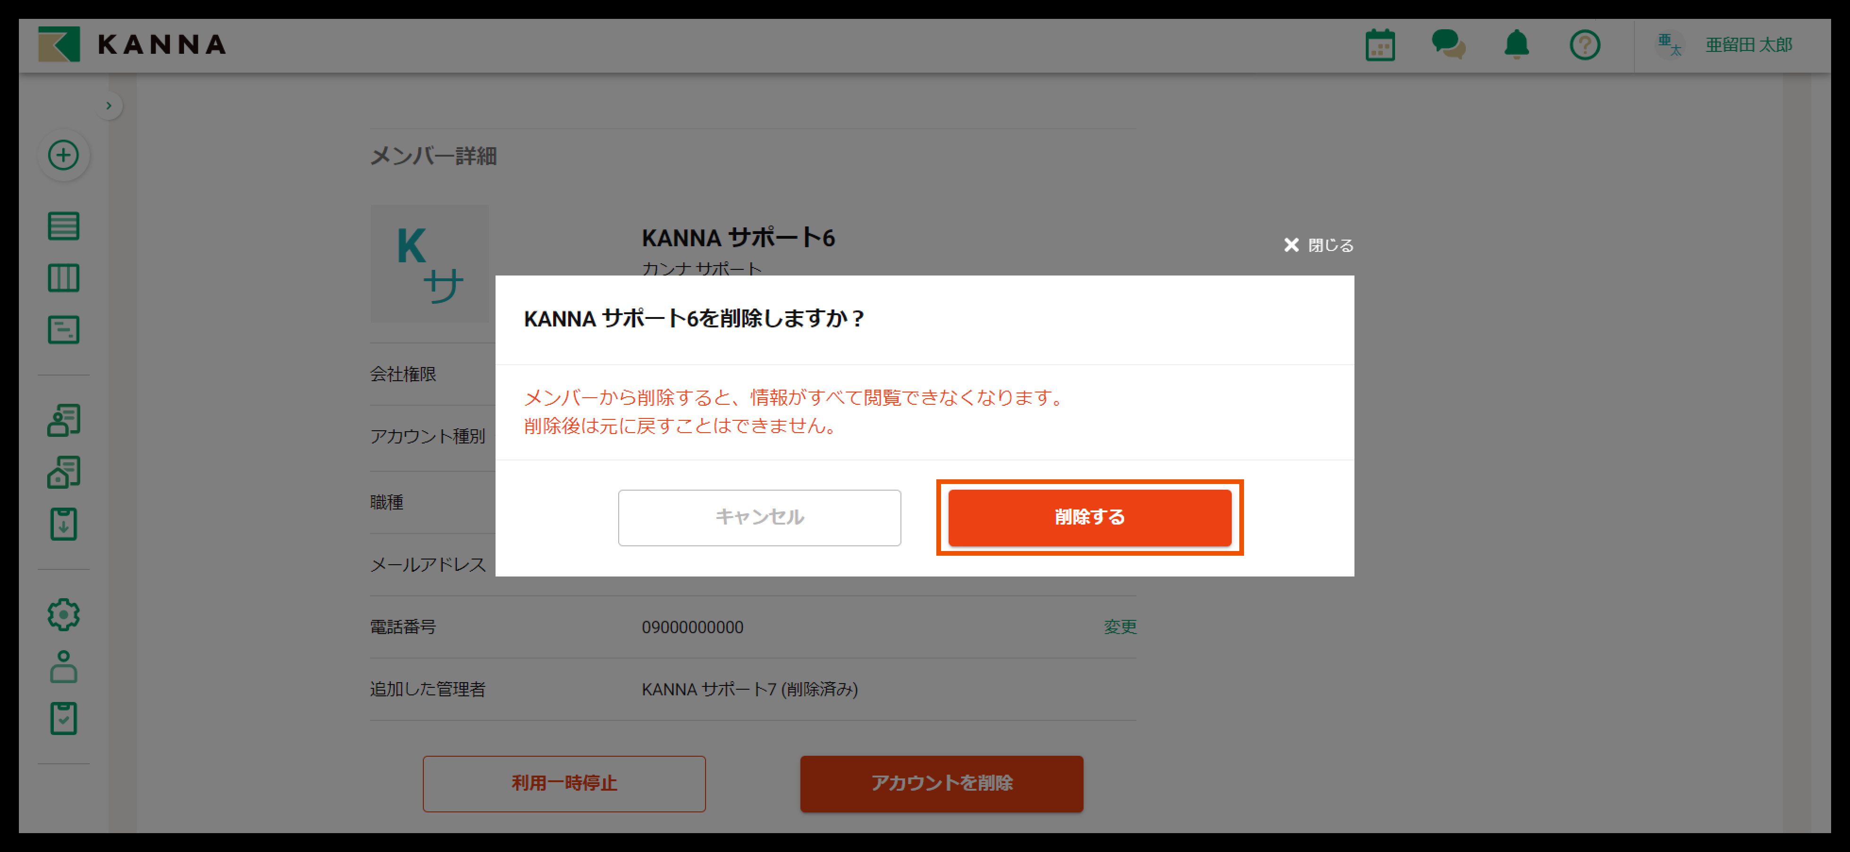
Task: Open the chat messages icon
Action: (1448, 44)
